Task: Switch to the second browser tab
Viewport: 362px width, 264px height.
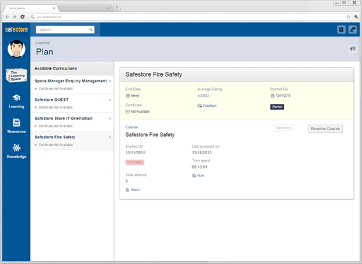Action: (x=85, y=8)
